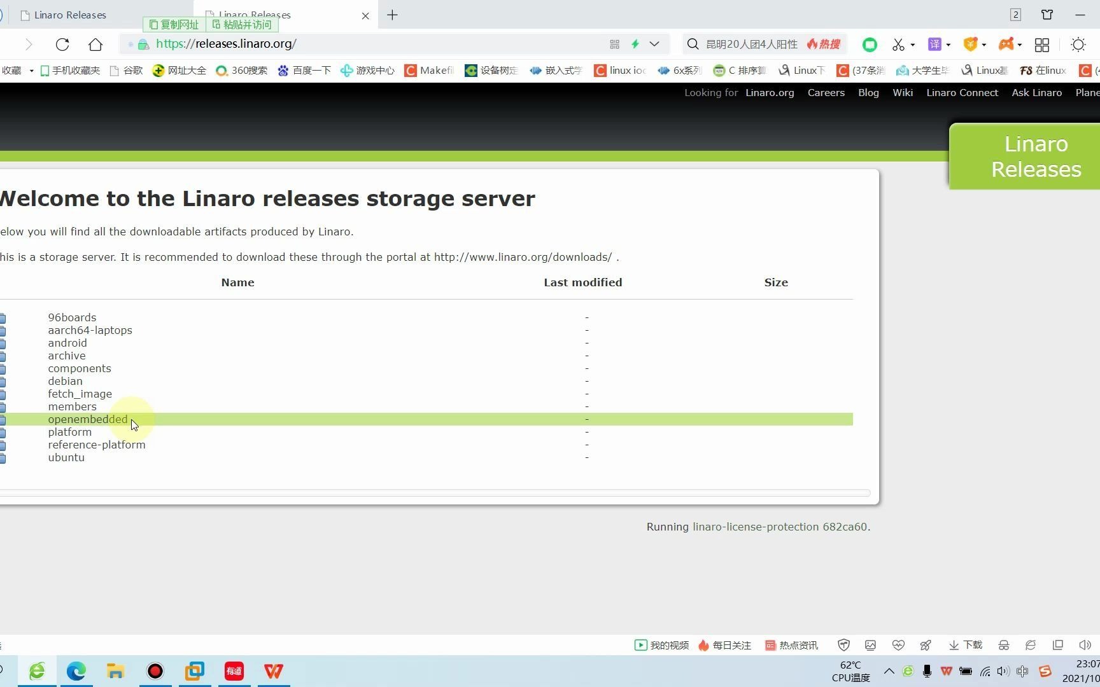Open 每日关注 in status bar

[724, 645]
